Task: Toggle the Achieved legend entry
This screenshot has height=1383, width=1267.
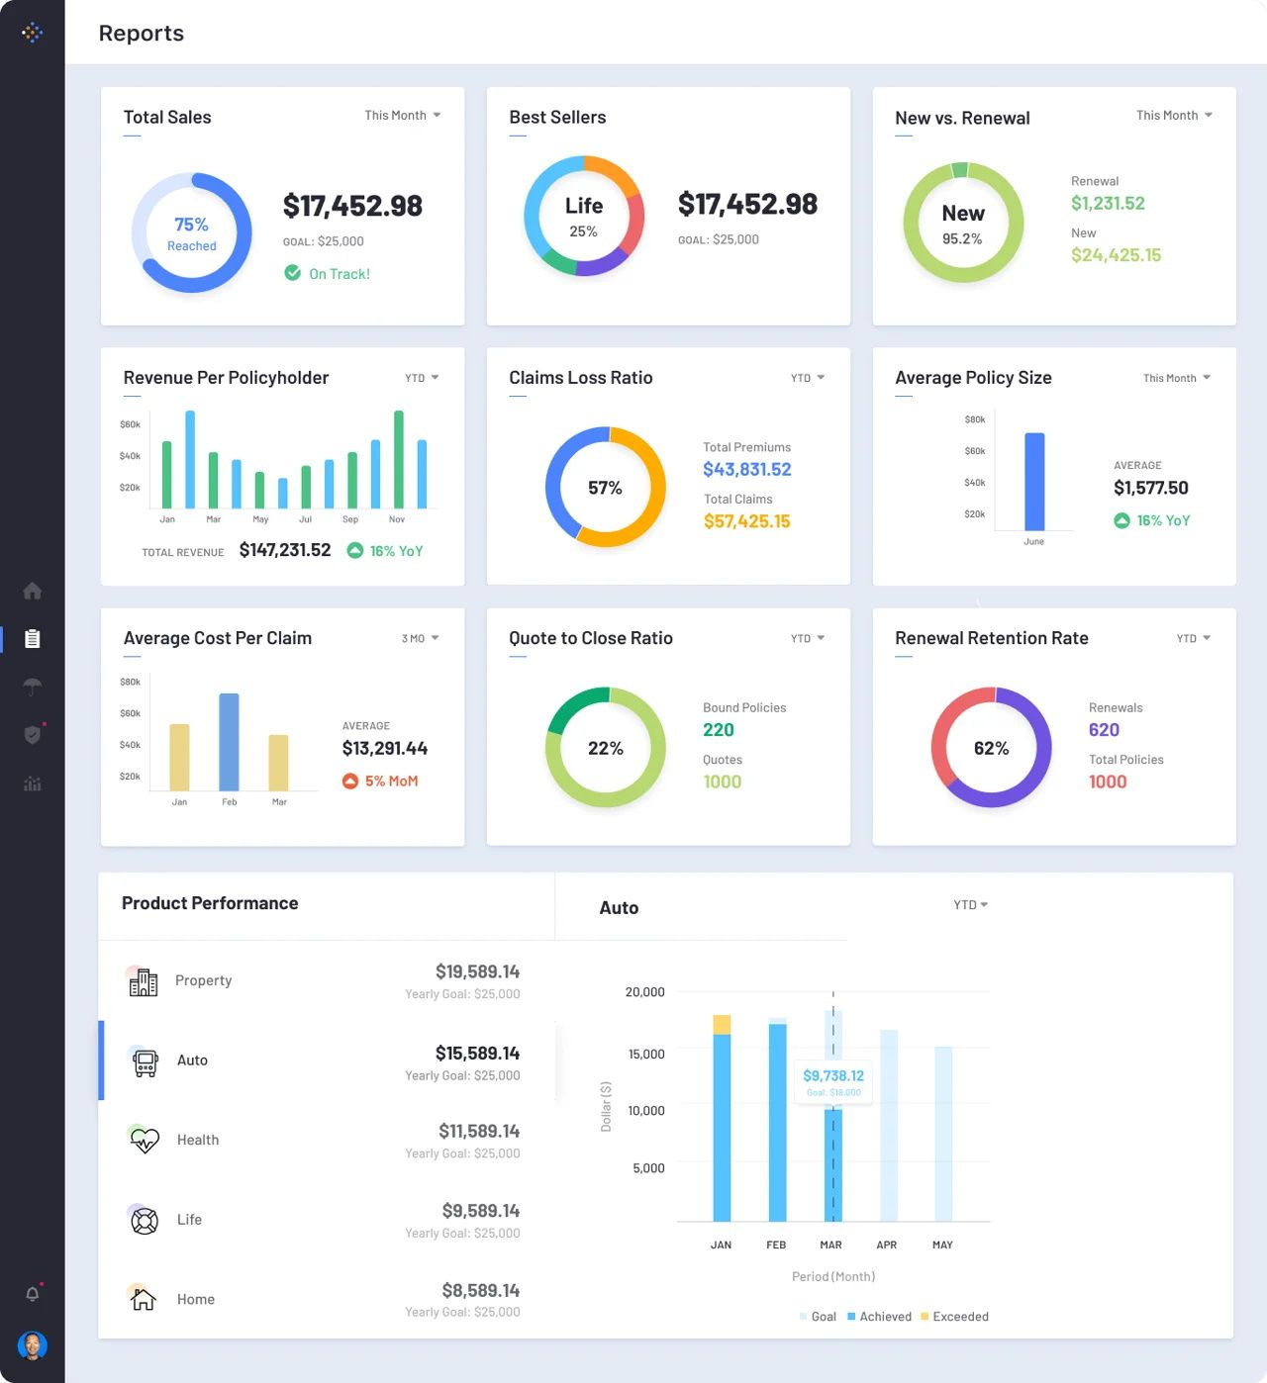Action: click(879, 1317)
